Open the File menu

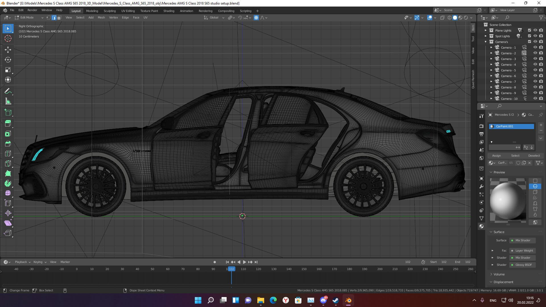(12, 10)
